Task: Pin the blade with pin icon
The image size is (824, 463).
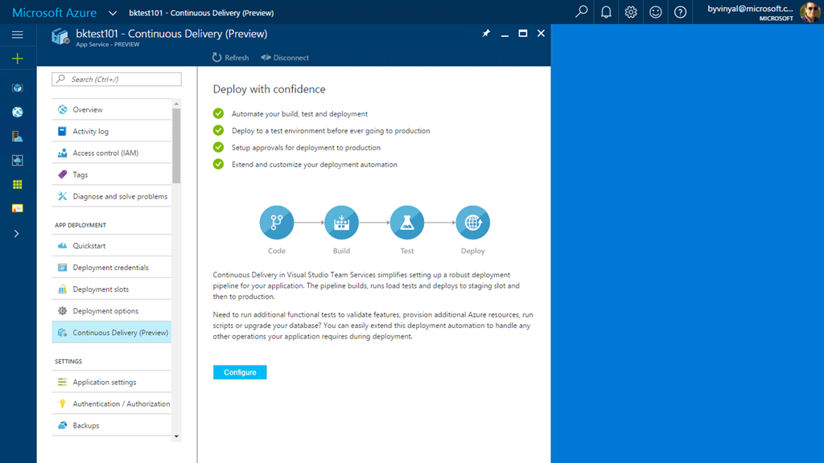Action: click(486, 34)
